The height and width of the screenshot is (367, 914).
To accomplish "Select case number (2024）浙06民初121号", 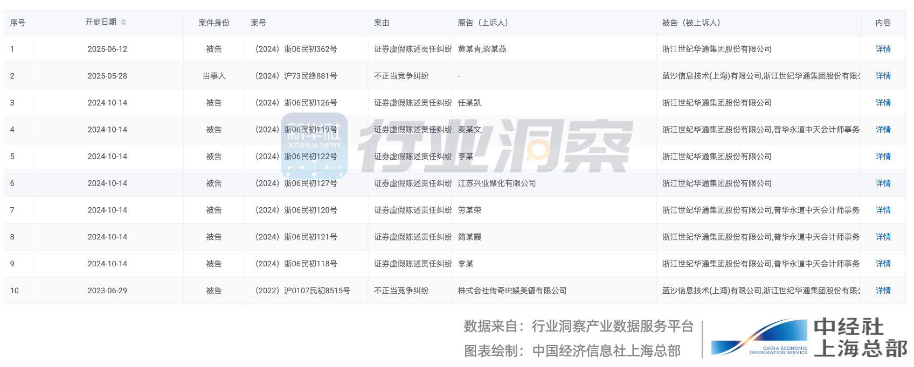I will pyautogui.click(x=296, y=237).
